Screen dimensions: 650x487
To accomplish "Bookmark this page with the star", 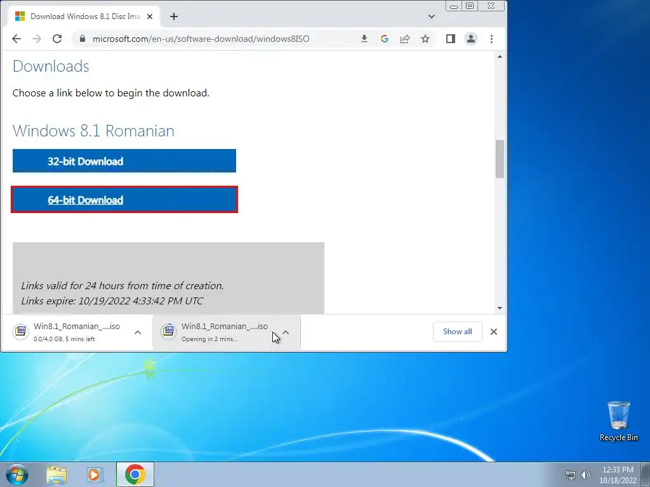I will pos(425,39).
